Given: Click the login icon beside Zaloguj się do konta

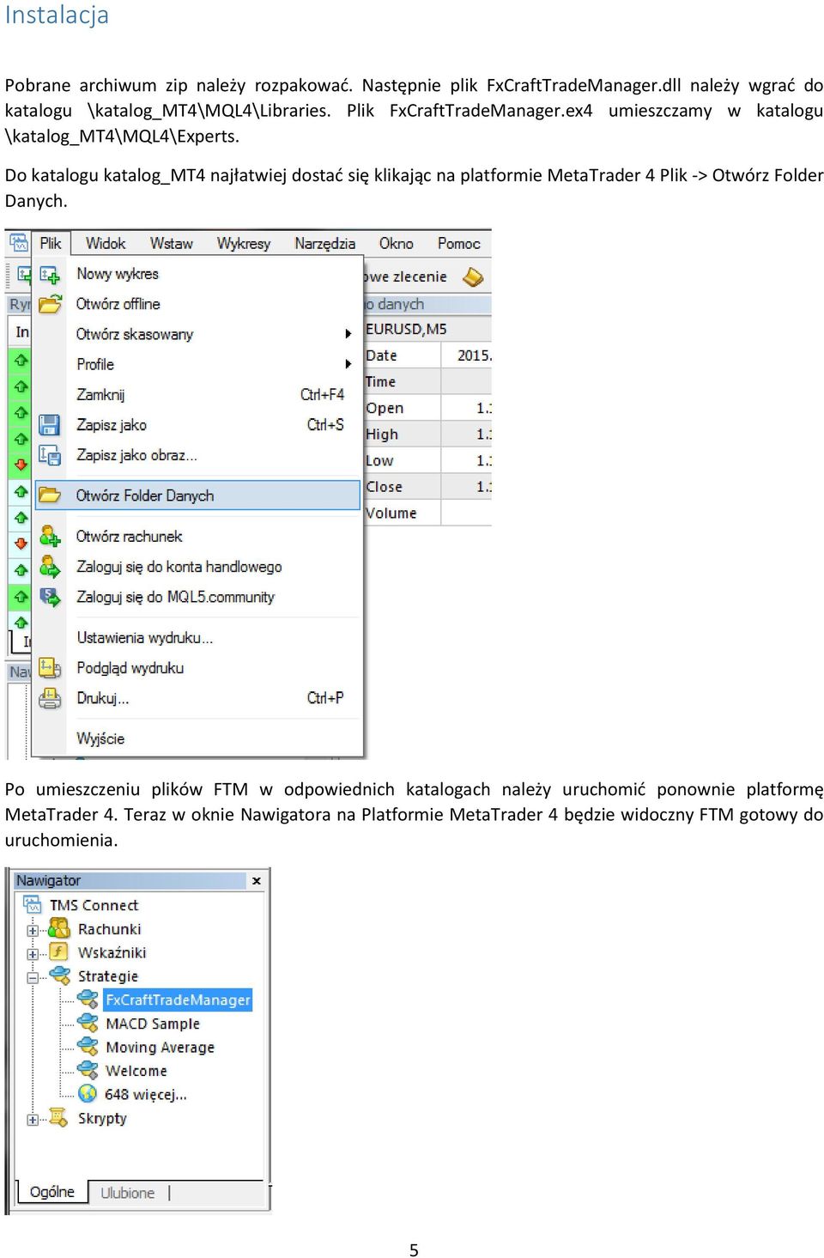Looking at the screenshot, I should click(x=50, y=567).
